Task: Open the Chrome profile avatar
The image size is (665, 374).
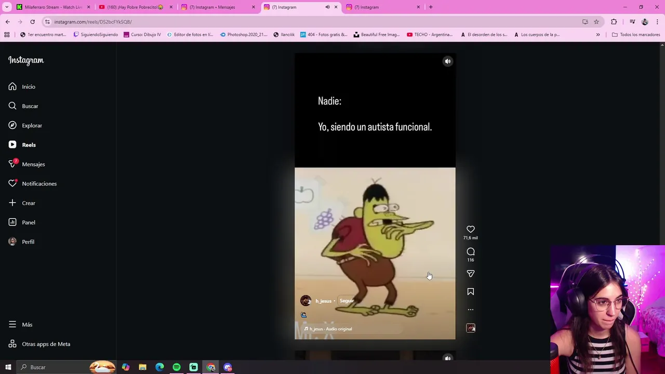Action: [x=645, y=22]
